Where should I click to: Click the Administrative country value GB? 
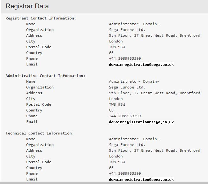coord(111,110)
